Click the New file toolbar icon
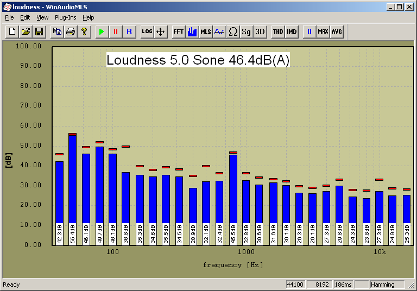Viewport: 417px width, 291px height. tap(12, 31)
